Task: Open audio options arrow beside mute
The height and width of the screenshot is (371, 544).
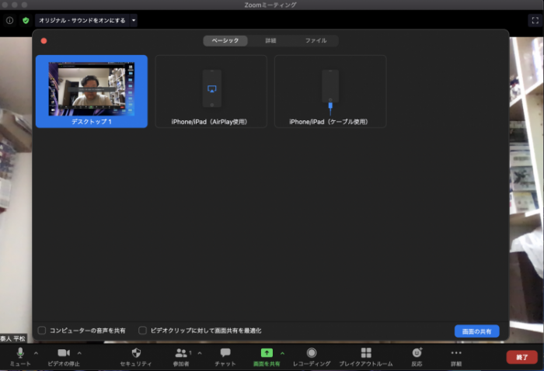Action: point(36,353)
